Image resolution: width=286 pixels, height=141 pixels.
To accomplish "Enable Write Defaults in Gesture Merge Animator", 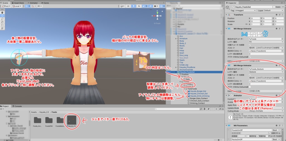I will tap(250, 87).
